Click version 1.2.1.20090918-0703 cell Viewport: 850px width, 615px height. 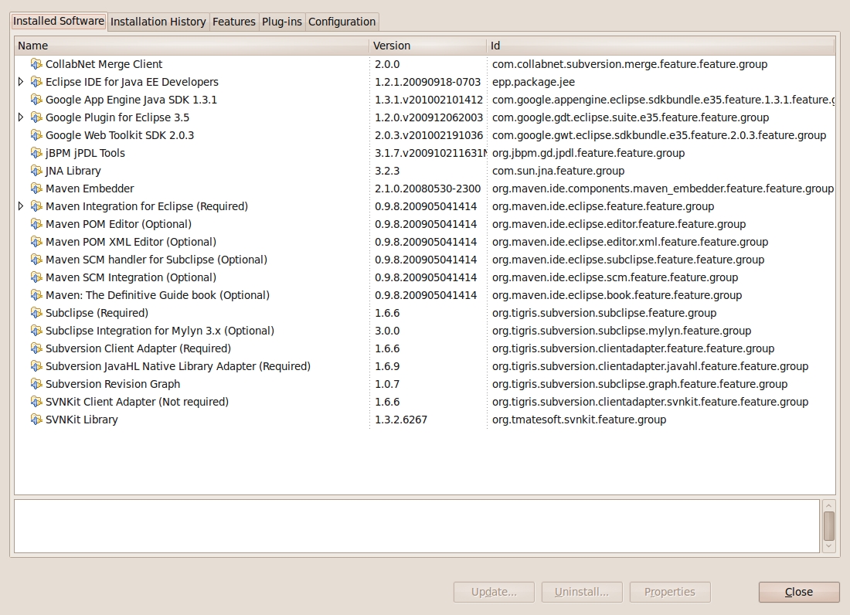(428, 83)
